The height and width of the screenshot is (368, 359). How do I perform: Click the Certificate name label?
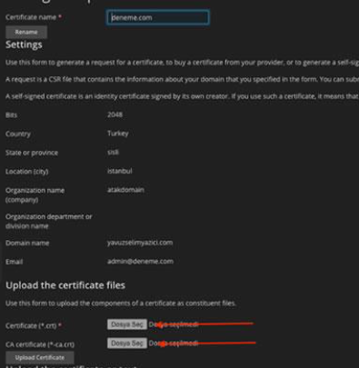click(34, 17)
